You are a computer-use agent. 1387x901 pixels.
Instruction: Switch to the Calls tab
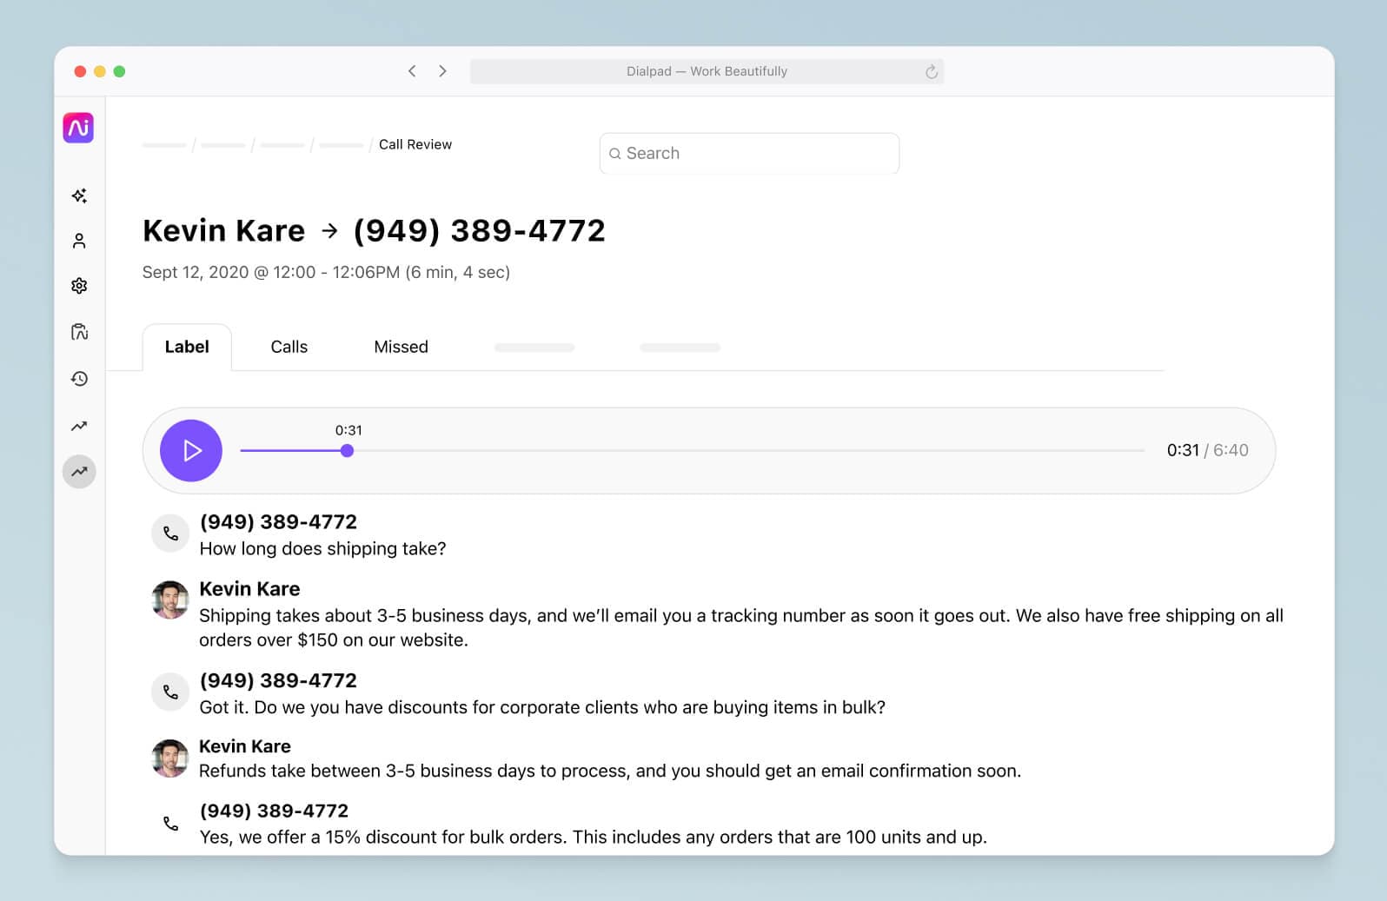coord(289,347)
